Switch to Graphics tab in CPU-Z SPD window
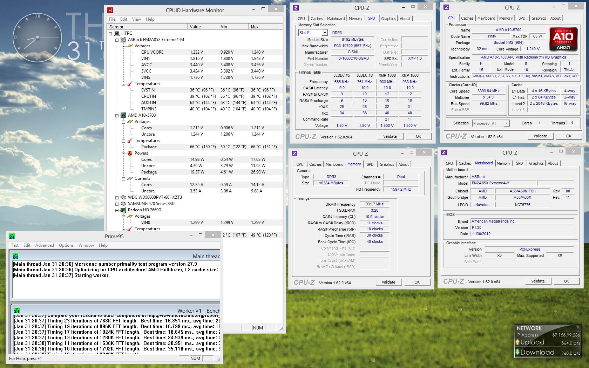 (388, 19)
